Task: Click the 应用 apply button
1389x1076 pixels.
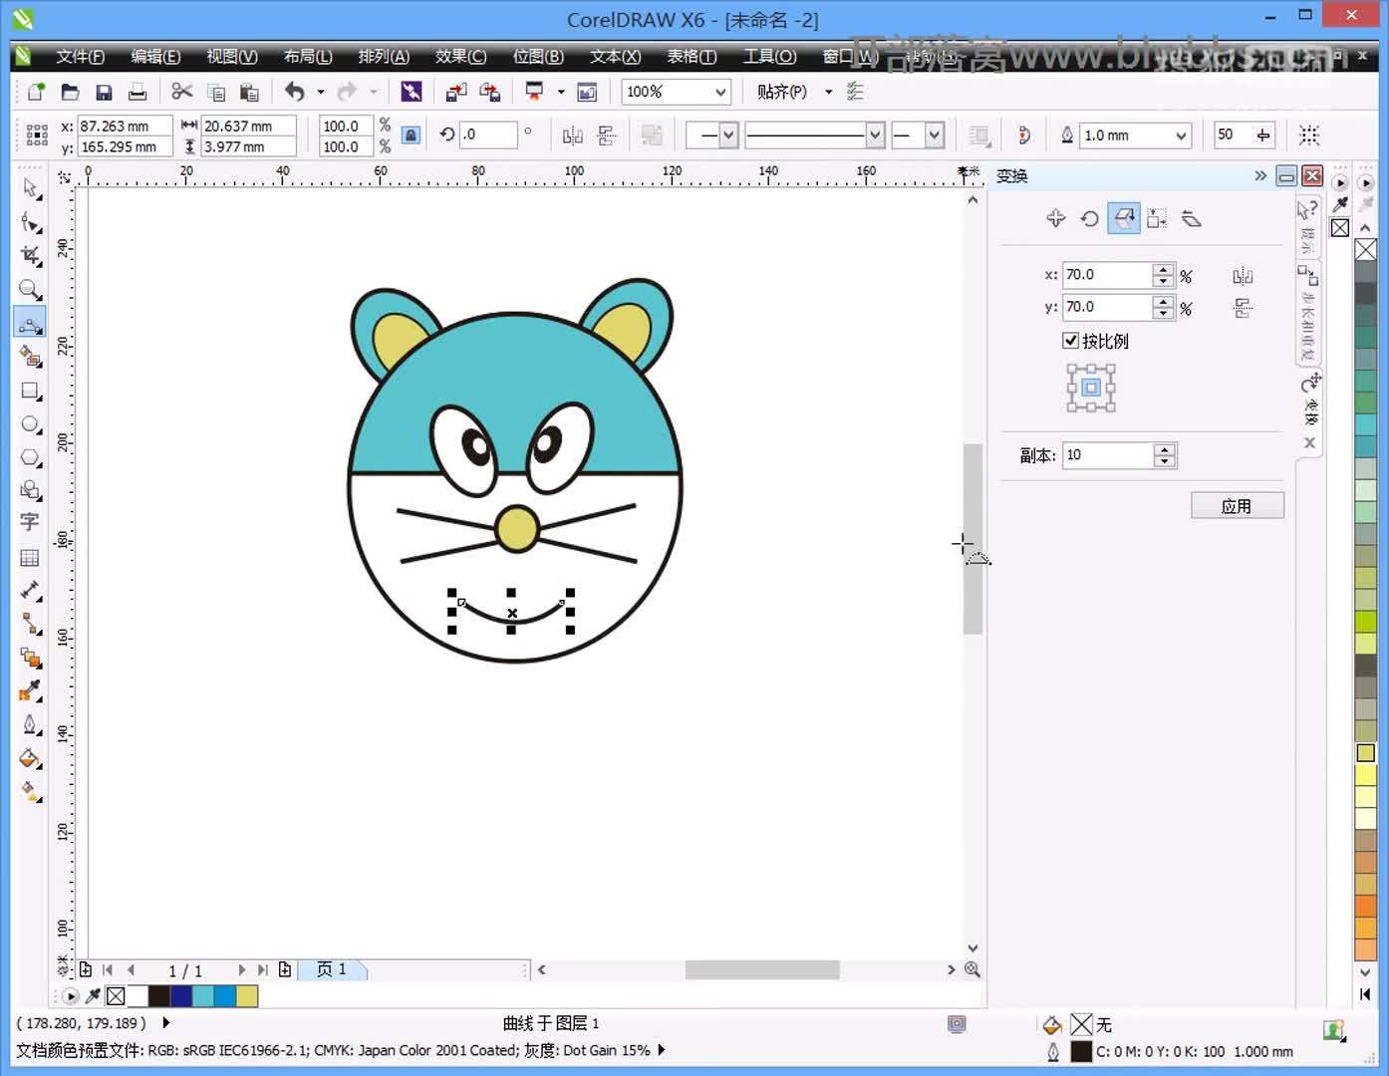Action: (x=1238, y=506)
